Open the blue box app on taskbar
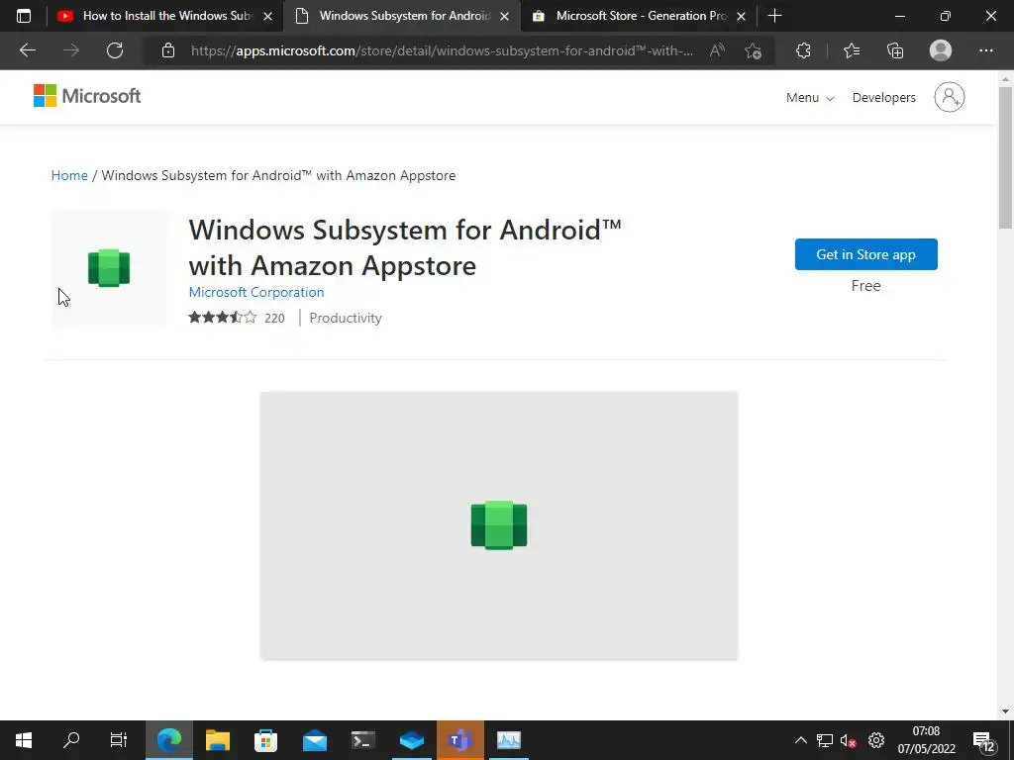Viewport: 1014px width, 760px height. (411, 740)
